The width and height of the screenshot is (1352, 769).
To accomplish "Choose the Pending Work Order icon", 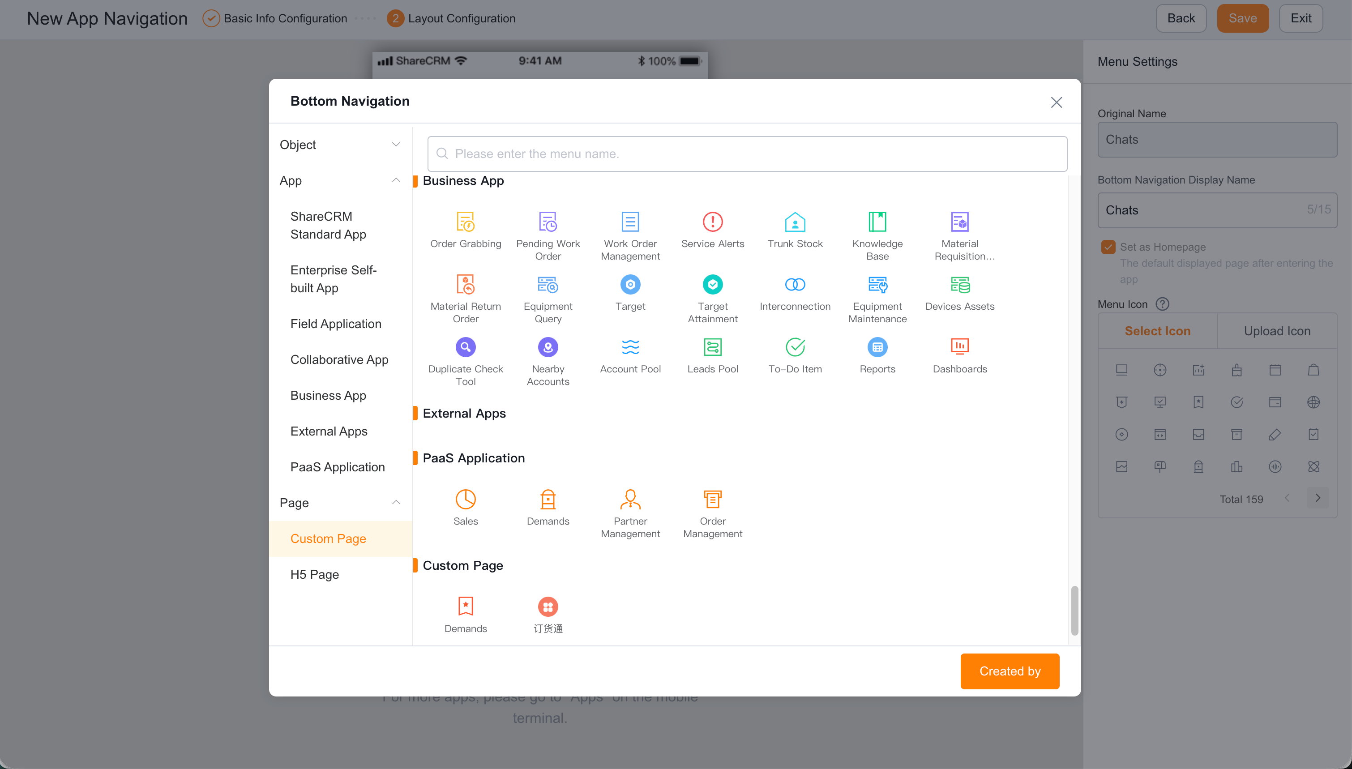I will click(x=548, y=222).
